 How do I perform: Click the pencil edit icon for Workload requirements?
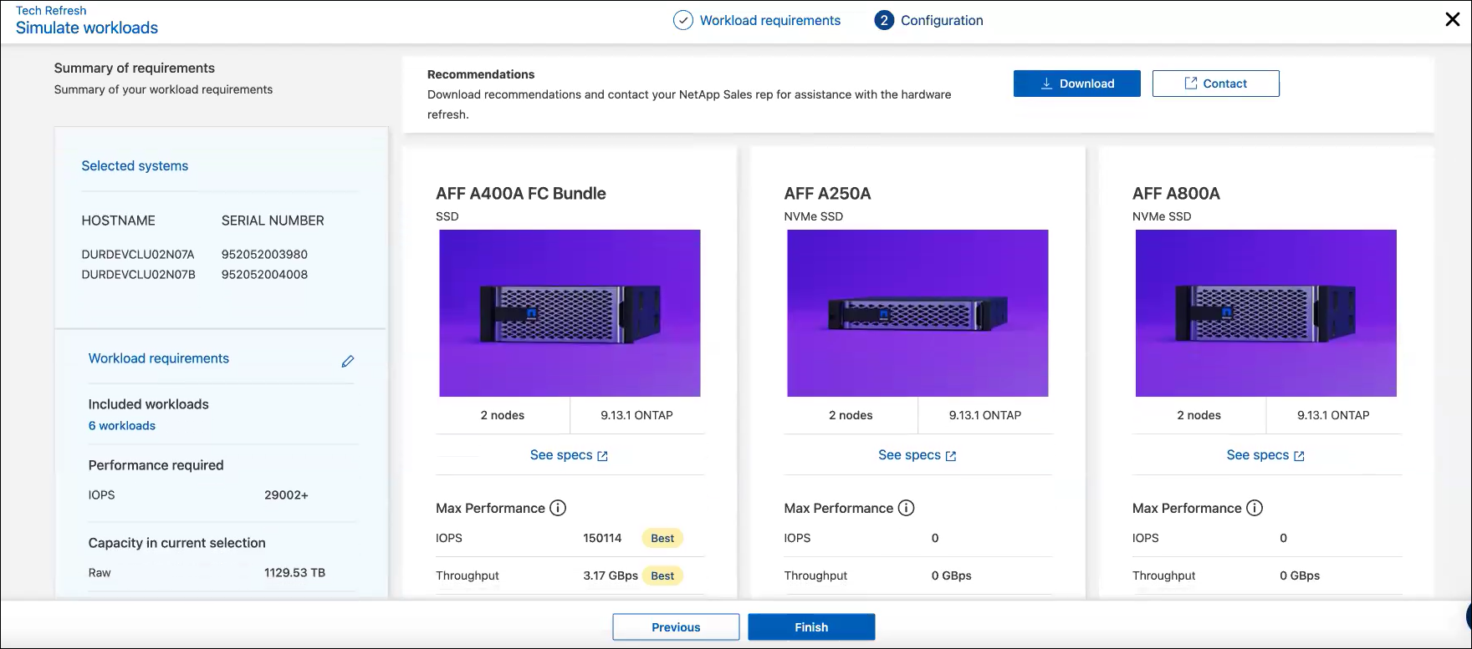[348, 361]
